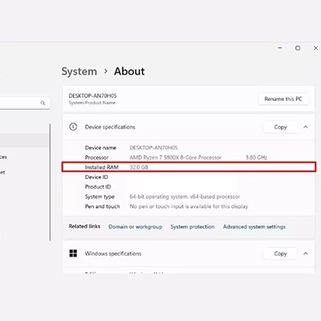Image resolution: width=321 pixels, height=321 pixels.
Task: Select the 64-bit operating system value
Action: 185,197
